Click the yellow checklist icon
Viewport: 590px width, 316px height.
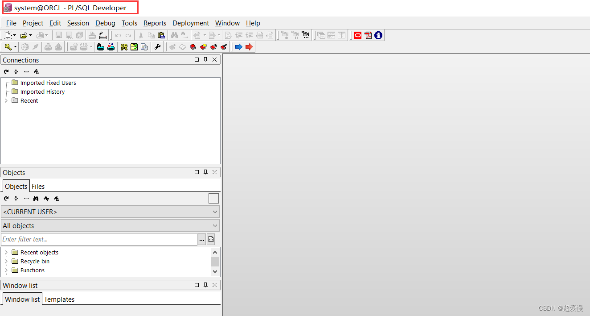pos(134,47)
